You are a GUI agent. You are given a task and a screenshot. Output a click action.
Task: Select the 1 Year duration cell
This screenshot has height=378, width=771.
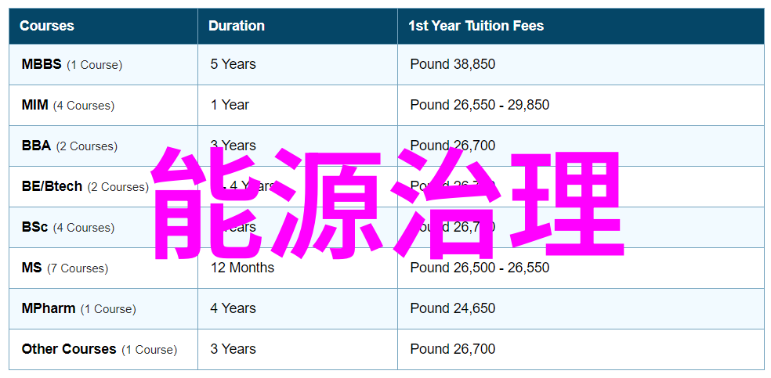pos(230,105)
